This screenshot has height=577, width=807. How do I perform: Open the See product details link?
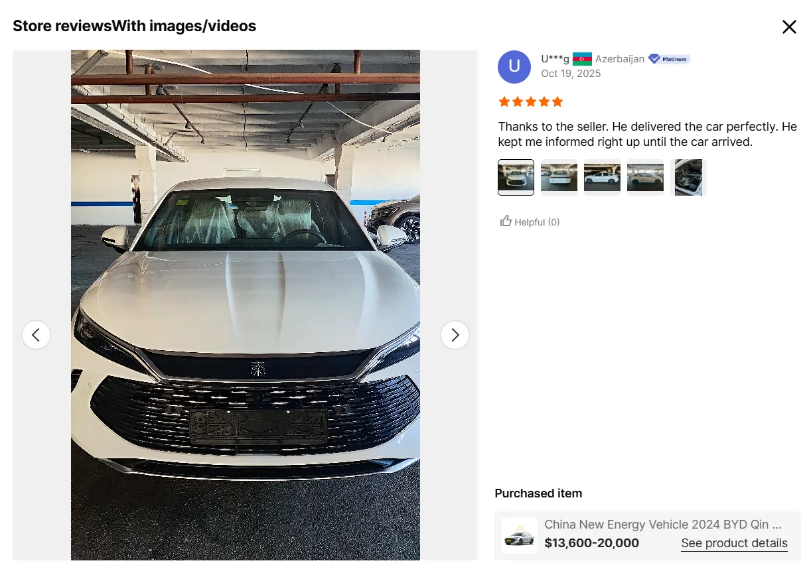tap(734, 543)
